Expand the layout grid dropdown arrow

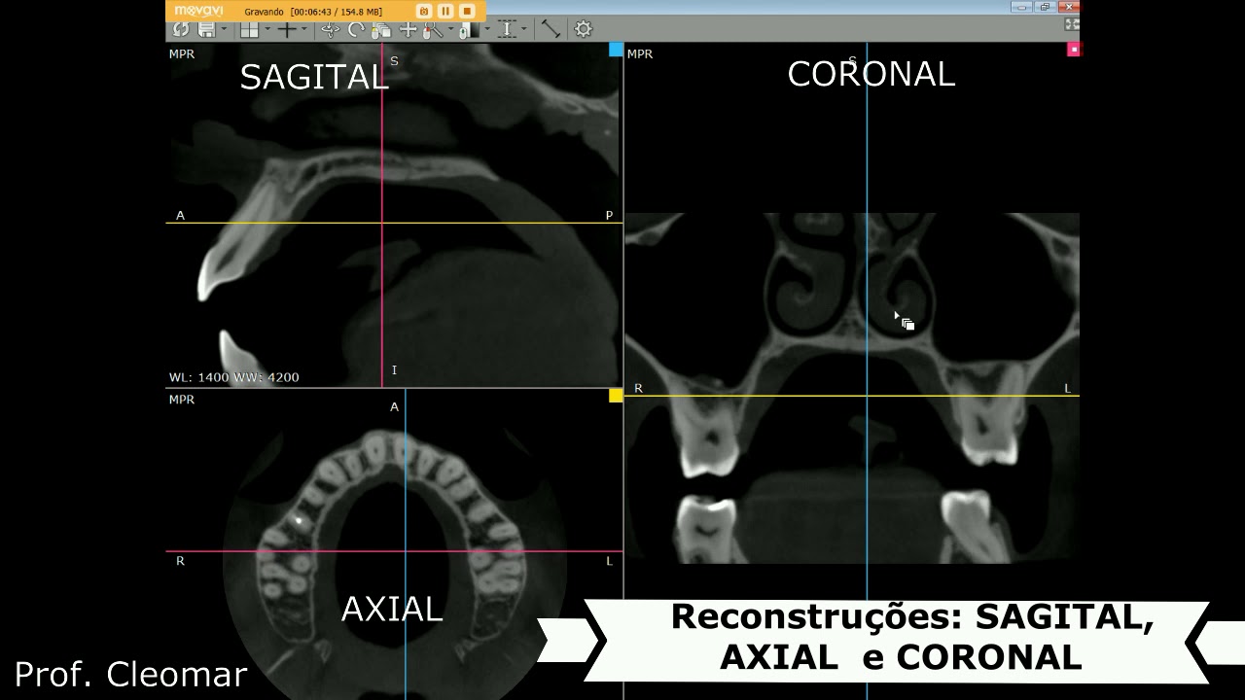(267, 29)
